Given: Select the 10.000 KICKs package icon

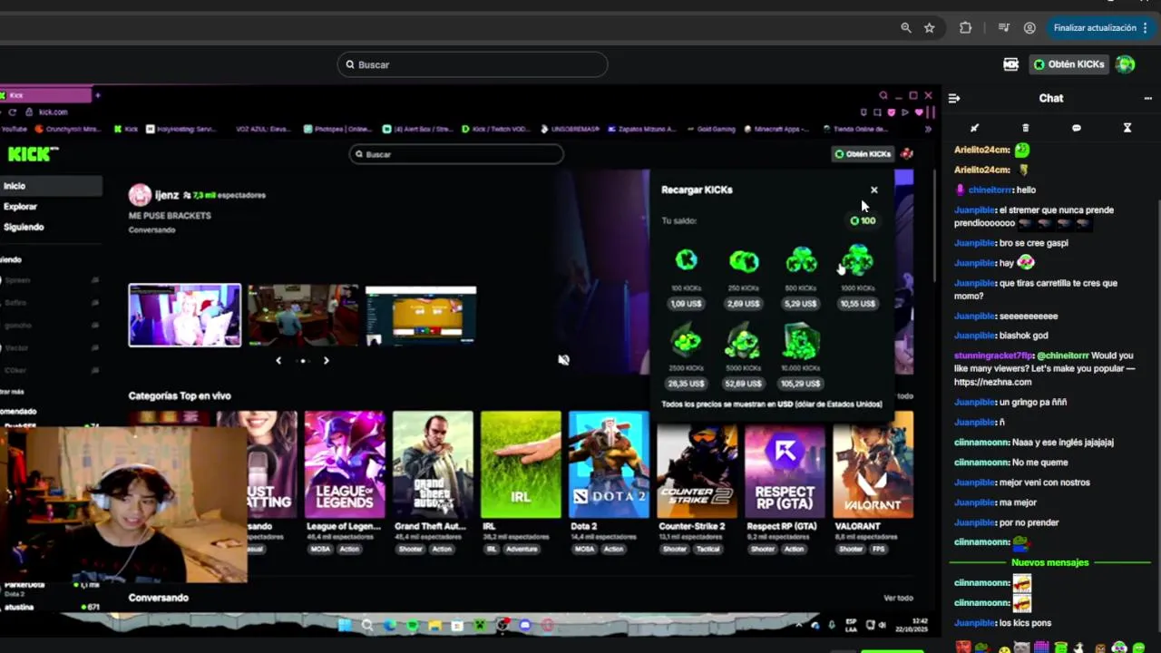Looking at the screenshot, I should tap(800, 342).
